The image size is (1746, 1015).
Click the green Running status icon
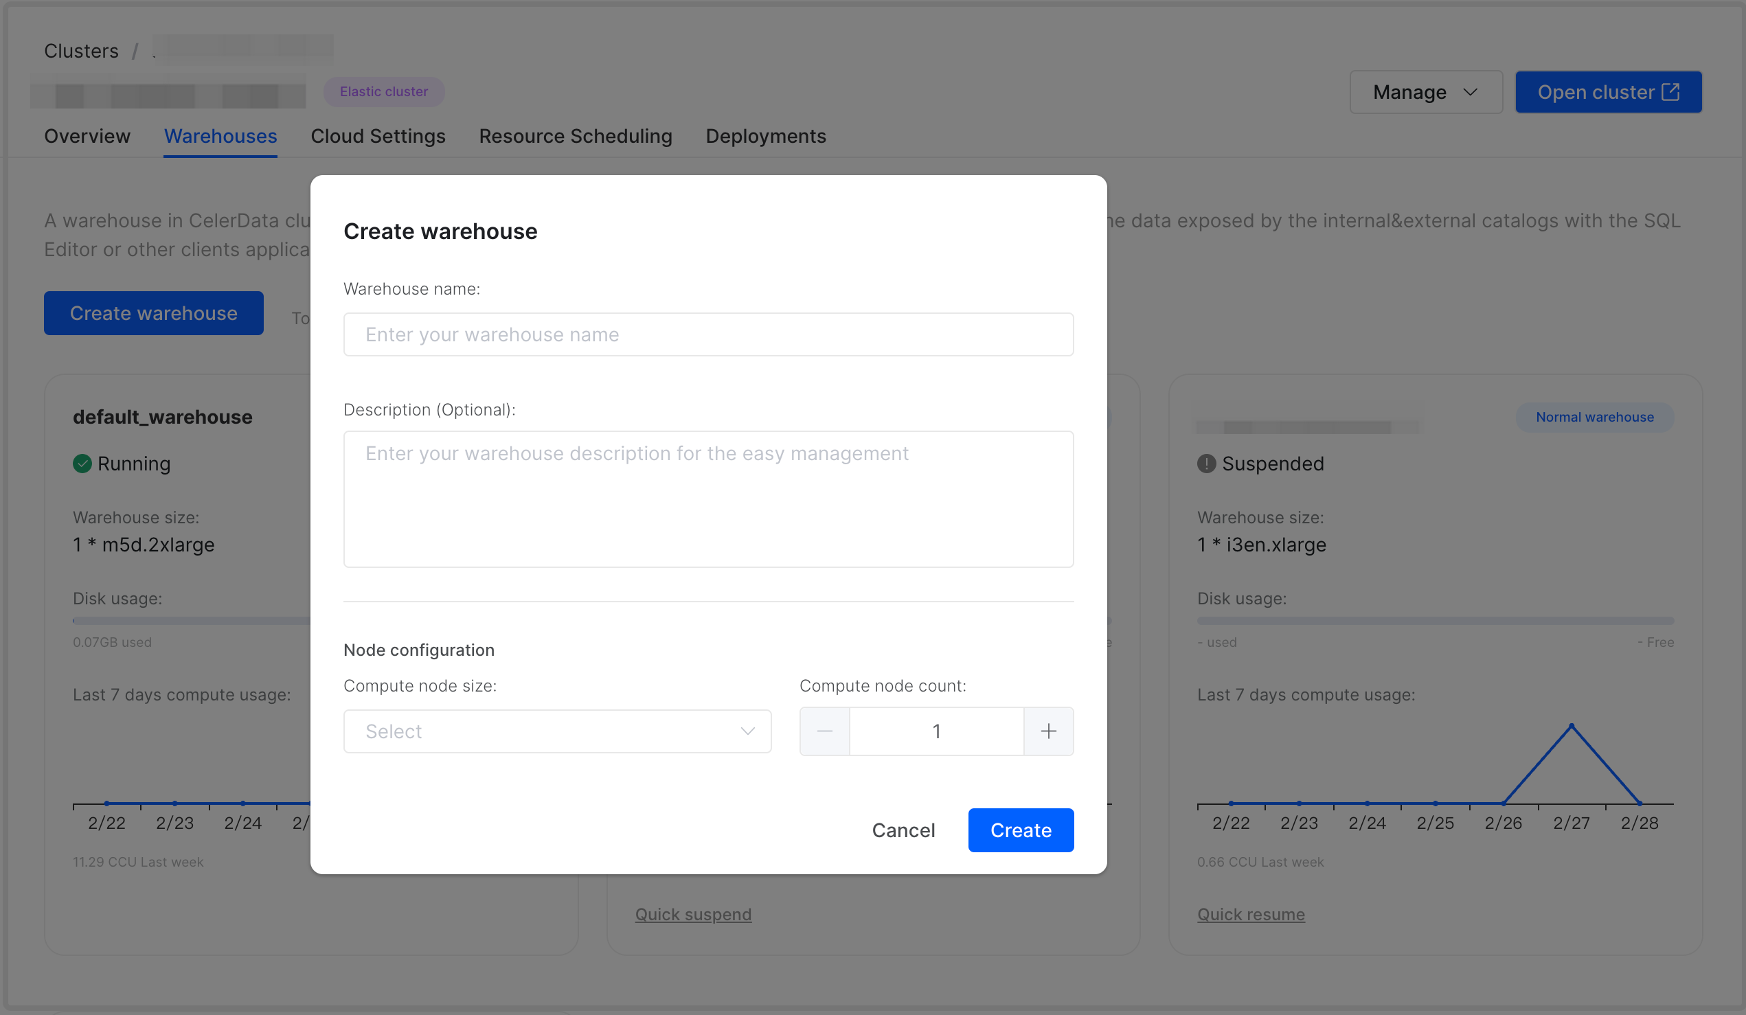pyautogui.click(x=82, y=464)
